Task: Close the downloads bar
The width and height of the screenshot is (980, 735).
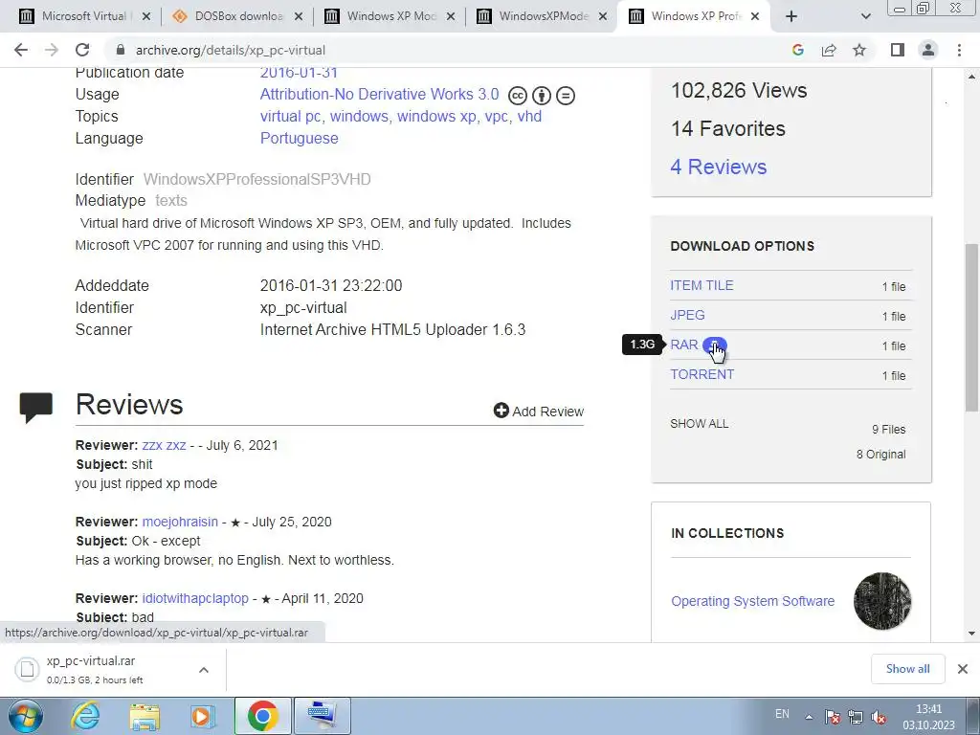Action: (x=963, y=669)
